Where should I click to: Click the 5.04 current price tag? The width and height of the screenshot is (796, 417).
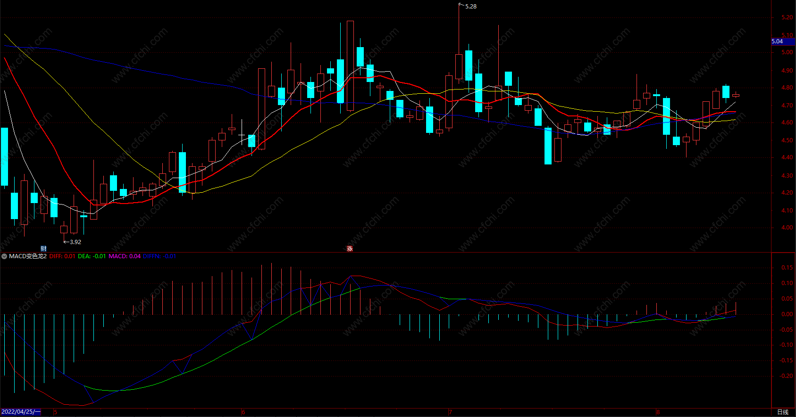[783, 41]
